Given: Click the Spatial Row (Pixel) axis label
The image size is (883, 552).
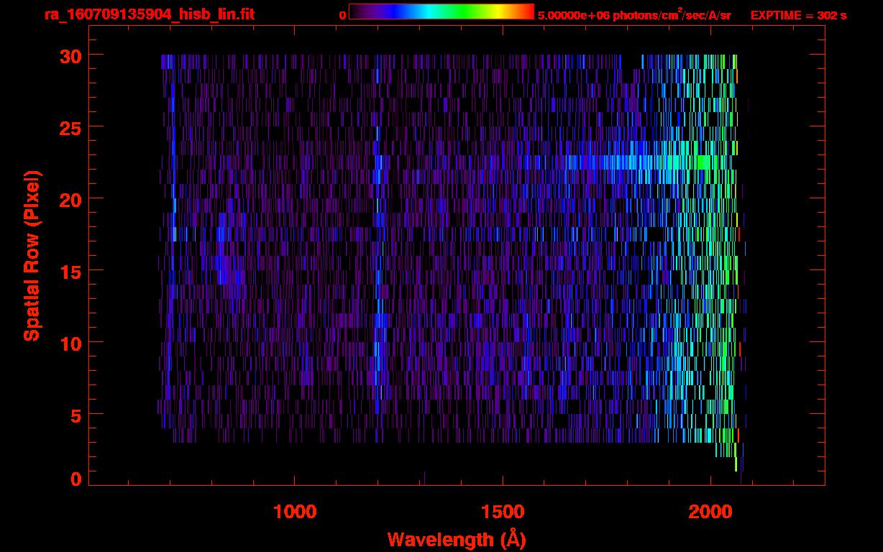Looking at the screenshot, I should pyautogui.click(x=32, y=256).
